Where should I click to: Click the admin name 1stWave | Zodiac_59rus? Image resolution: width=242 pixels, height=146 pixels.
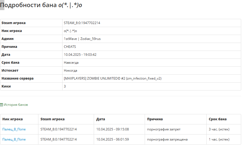[82, 39]
